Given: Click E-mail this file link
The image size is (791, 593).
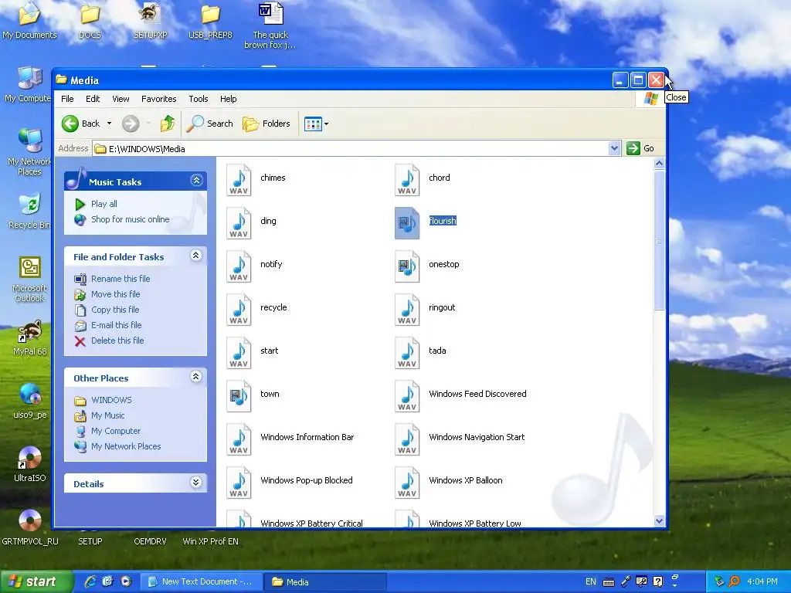Looking at the screenshot, I should pyautogui.click(x=116, y=325).
